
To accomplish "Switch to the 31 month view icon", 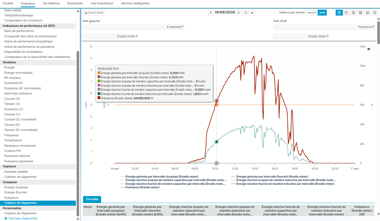I will (353, 13).
